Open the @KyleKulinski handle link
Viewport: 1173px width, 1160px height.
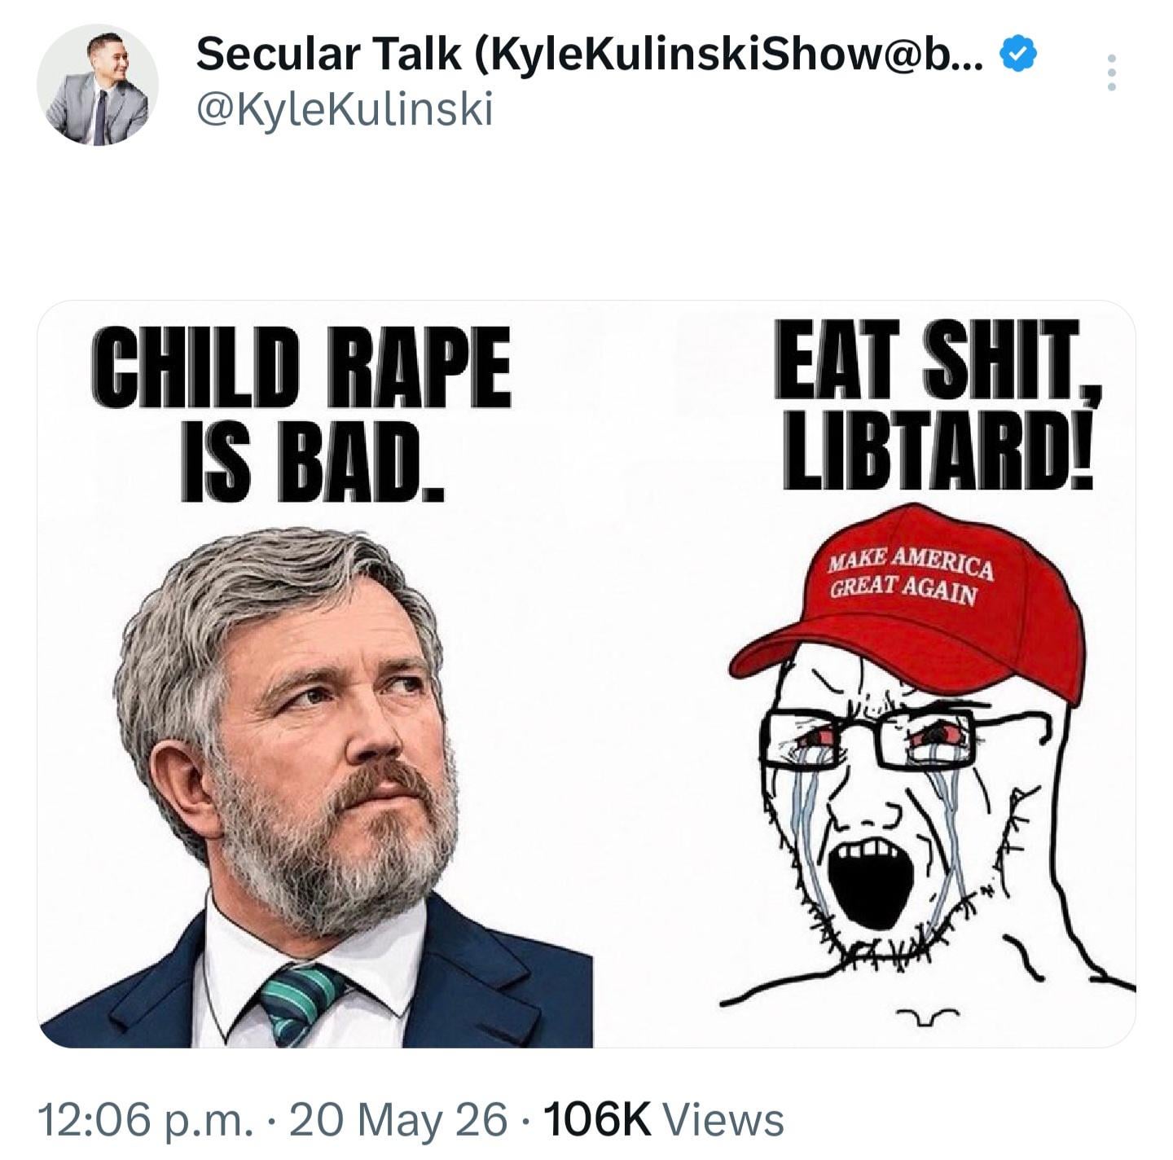345,109
